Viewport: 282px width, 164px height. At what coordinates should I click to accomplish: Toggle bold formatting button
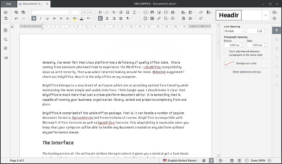click(34, 18)
